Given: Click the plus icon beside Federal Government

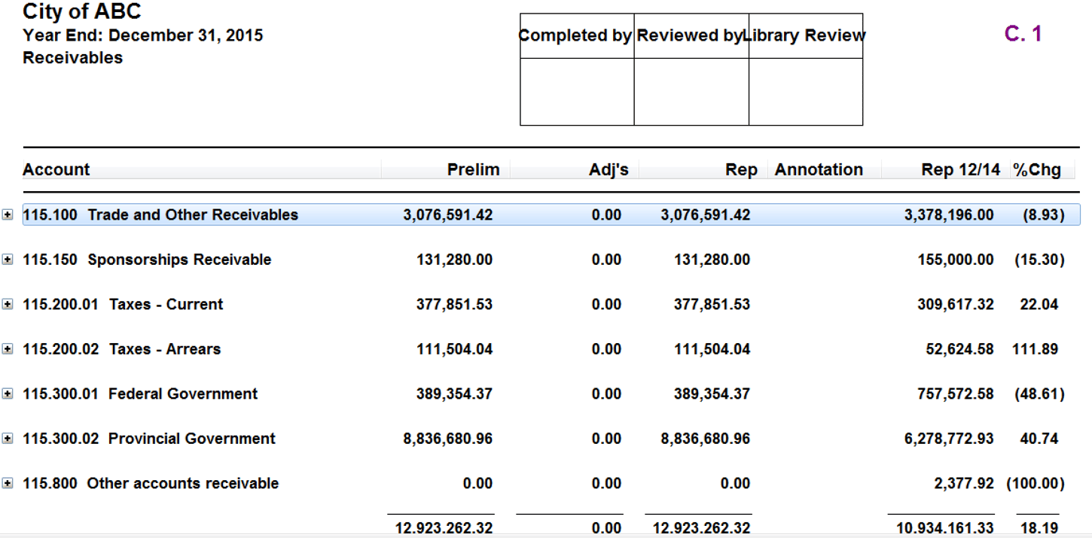Looking at the screenshot, I should point(8,394).
